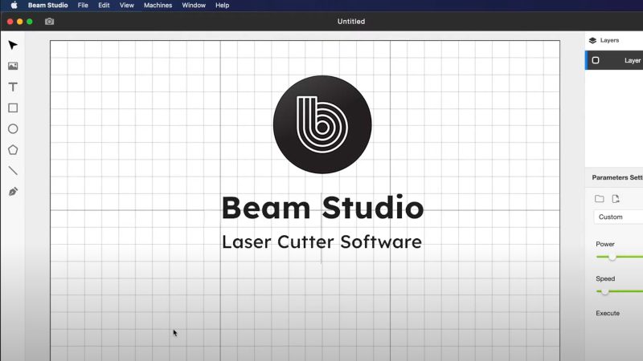Open the Machines menu

[158, 6]
